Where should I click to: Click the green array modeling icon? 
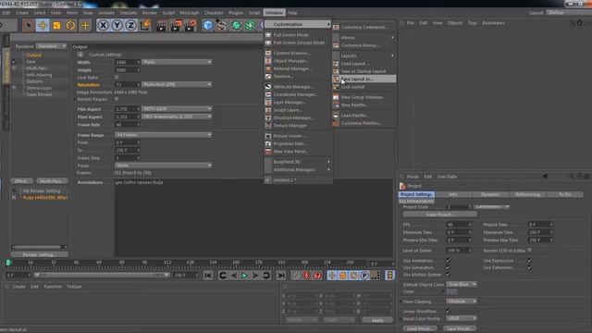tap(250, 25)
